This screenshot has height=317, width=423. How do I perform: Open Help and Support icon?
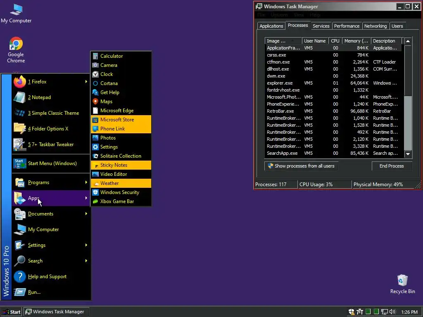click(x=19, y=277)
